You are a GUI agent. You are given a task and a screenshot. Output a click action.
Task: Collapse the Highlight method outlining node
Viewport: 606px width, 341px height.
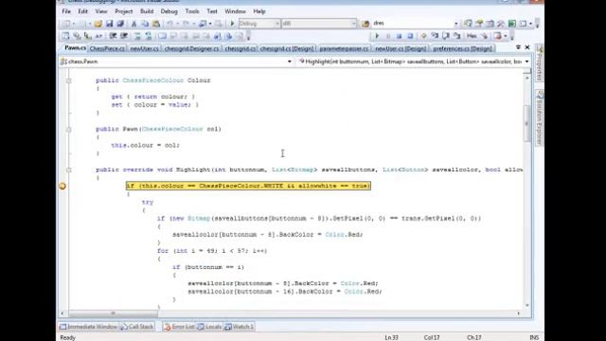point(69,170)
